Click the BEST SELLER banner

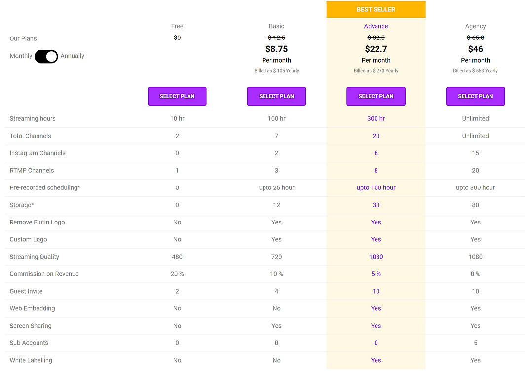pos(376,9)
